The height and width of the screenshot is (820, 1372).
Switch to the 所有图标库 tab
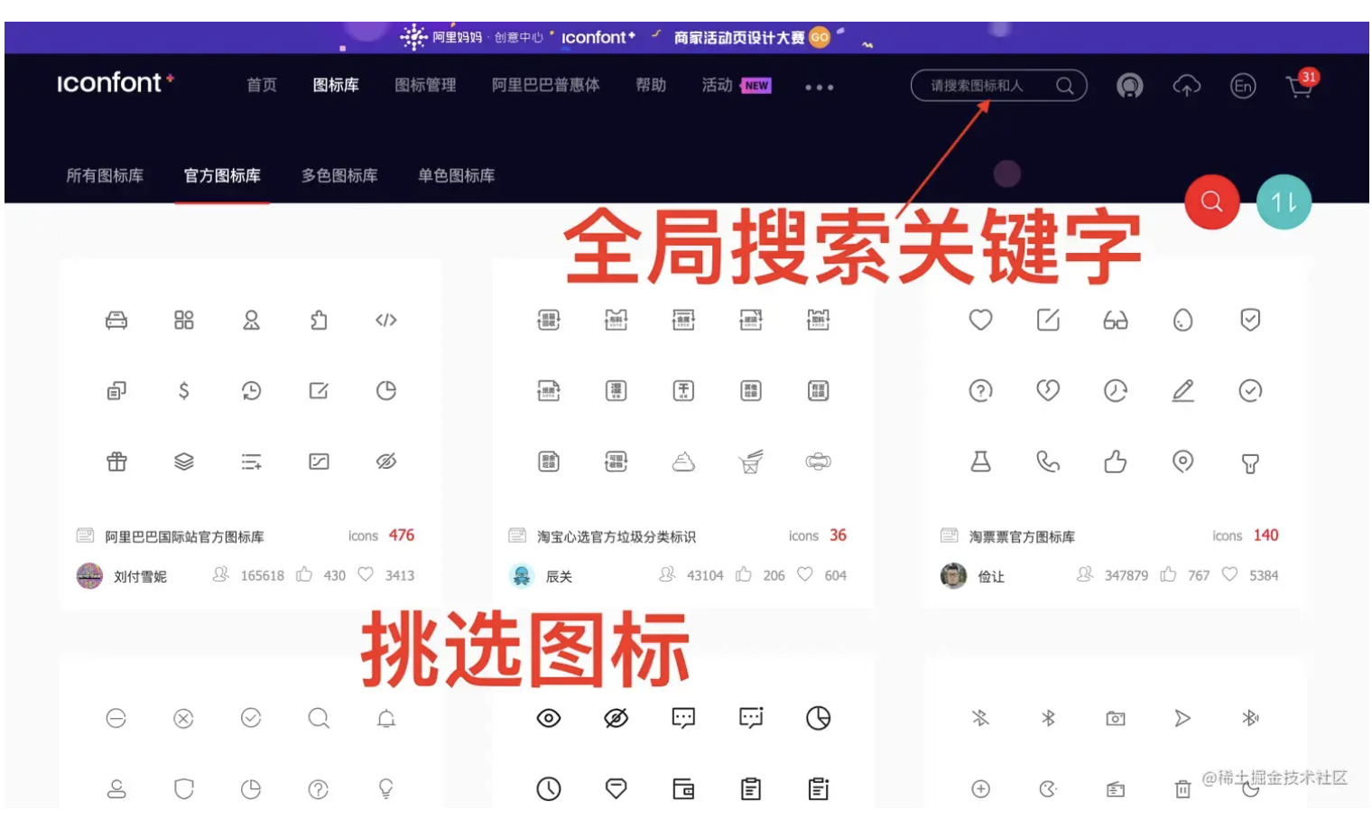click(x=105, y=175)
